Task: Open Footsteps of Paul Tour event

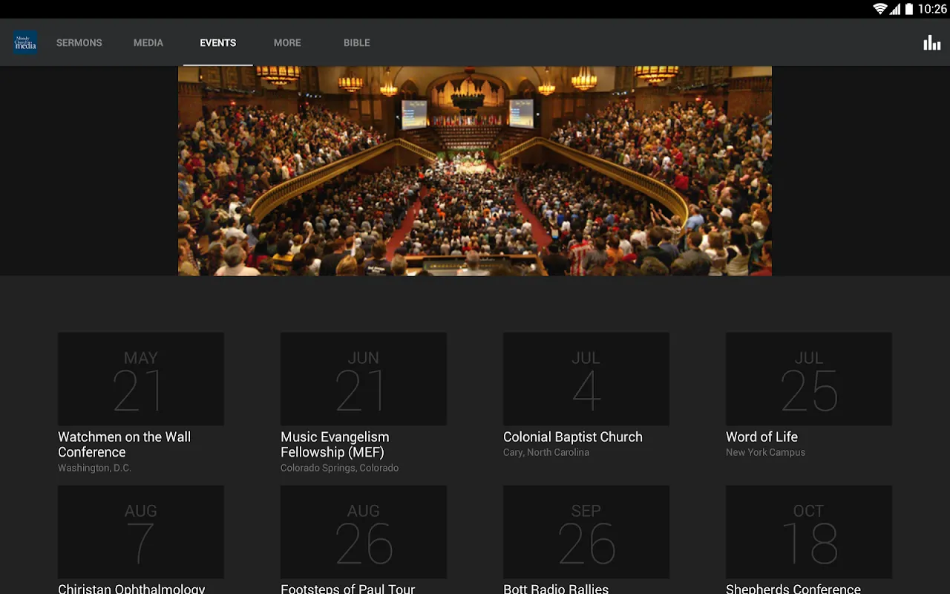Action: 348,588
